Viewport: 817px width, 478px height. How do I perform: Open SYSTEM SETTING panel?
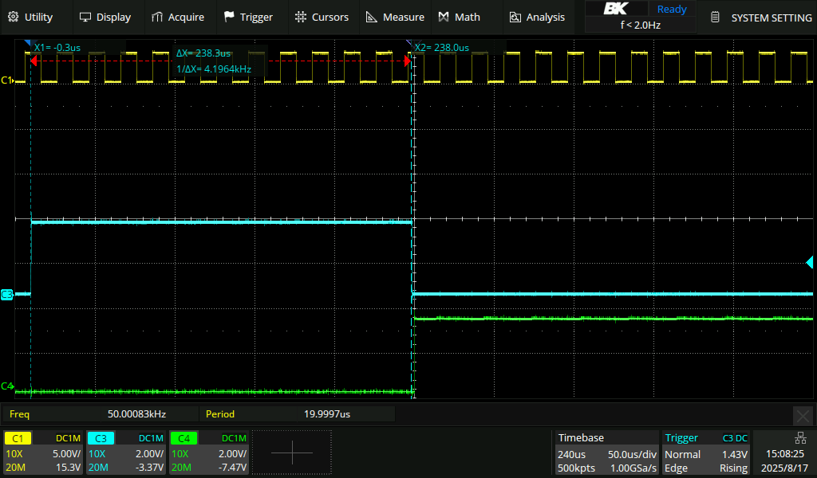tap(761, 18)
